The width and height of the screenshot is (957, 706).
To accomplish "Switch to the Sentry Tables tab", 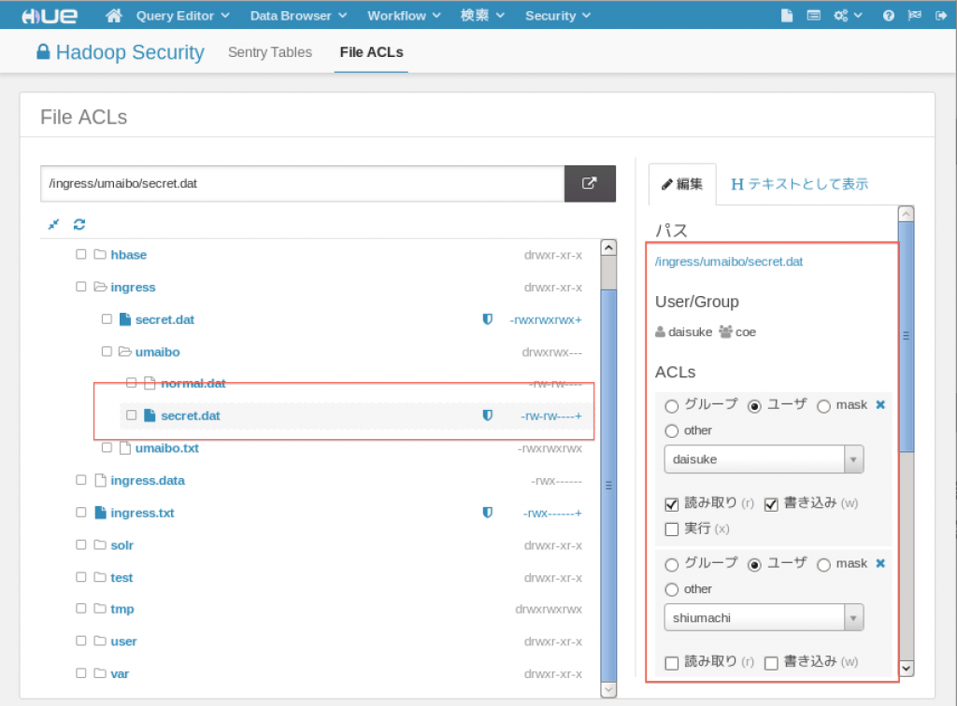I will tap(270, 52).
